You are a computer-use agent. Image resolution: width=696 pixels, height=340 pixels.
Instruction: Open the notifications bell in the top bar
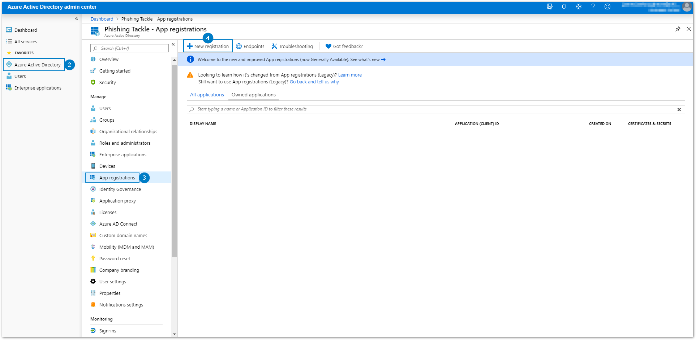(564, 6)
